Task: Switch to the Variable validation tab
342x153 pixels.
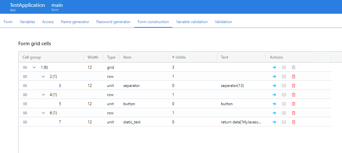Action: [x=192, y=22]
